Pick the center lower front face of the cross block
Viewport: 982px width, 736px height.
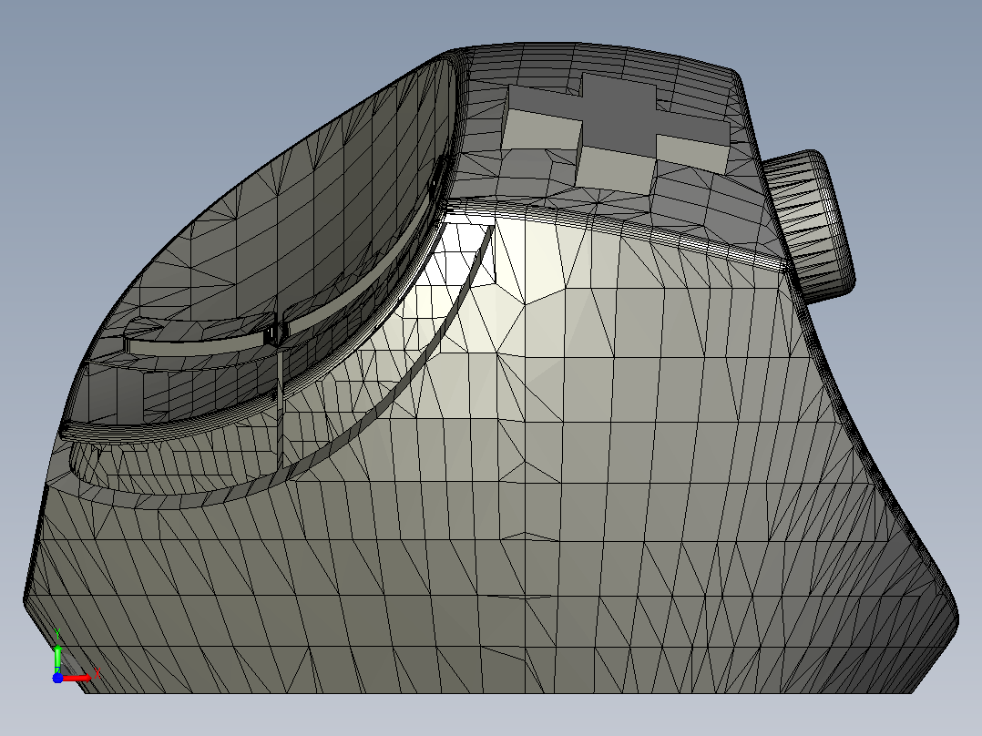(615, 168)
